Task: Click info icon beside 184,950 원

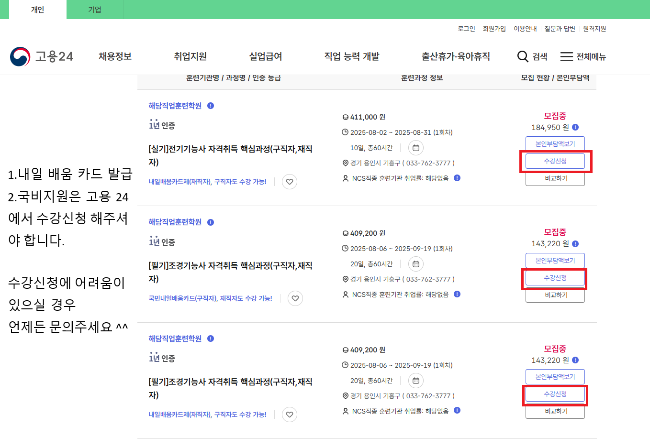Action: point(575,127)
